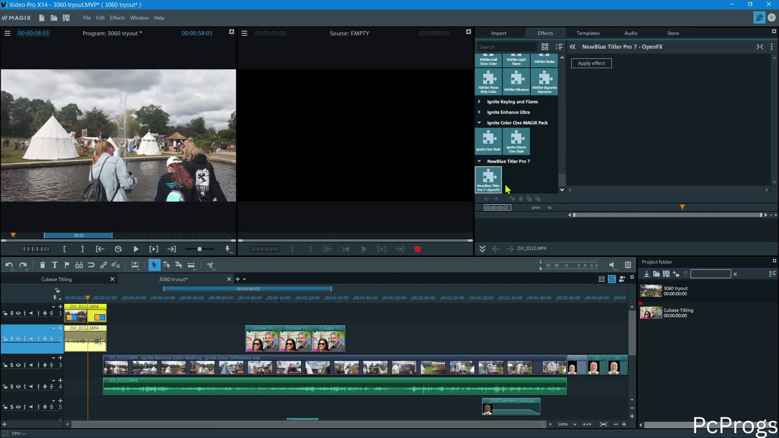The image size is (779, 438).
Task: Open the timeline zoom 100% dropdown
Action: click(x=575, y=424)
